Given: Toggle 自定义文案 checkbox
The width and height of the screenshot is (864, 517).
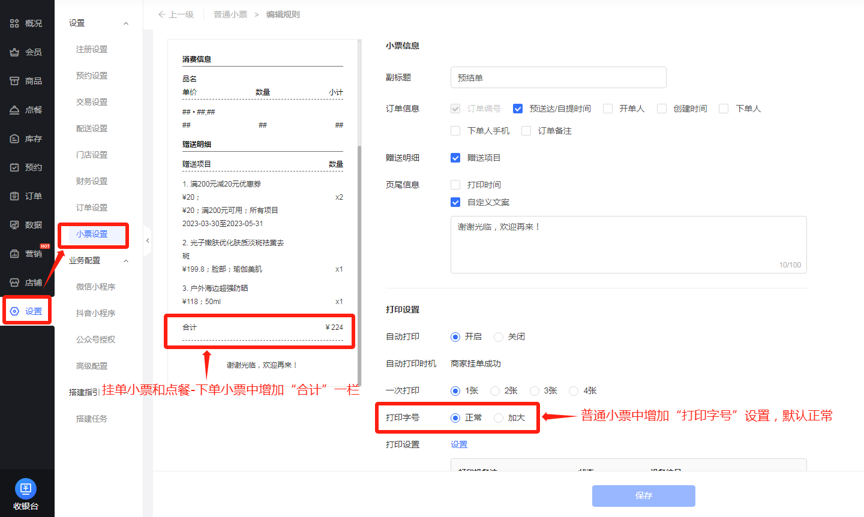Looking at the screenshot, I should (455, 202).
